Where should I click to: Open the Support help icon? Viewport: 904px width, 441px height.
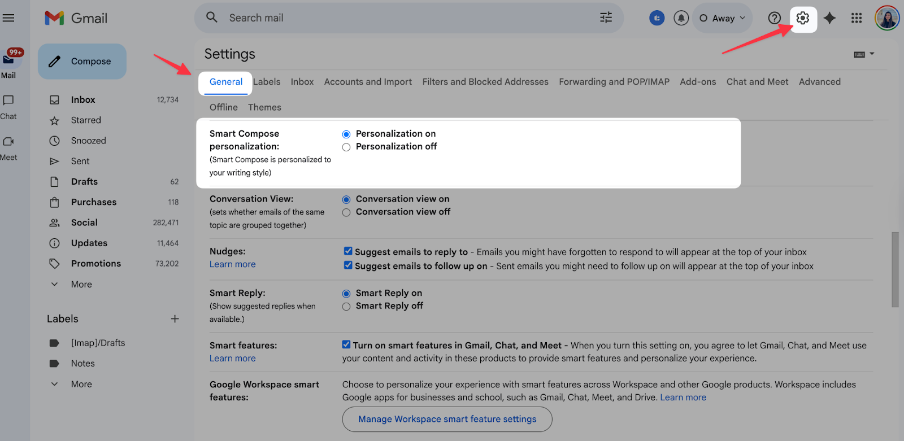[774, 18]
